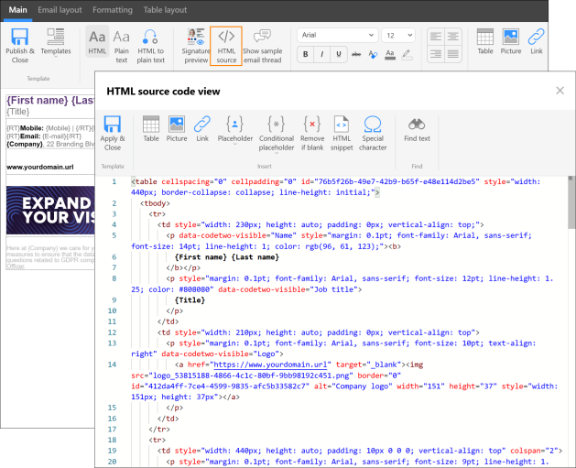576x468 pixels.
Task: Align text left
Action: [436, 37]
